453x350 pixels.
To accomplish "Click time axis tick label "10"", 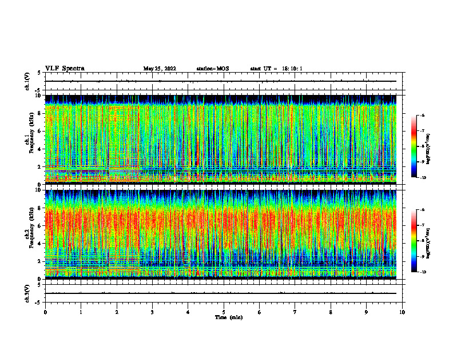I will tap(402, 312).
